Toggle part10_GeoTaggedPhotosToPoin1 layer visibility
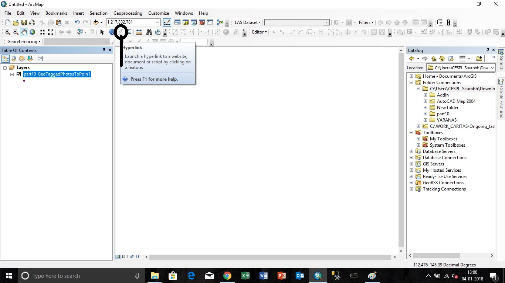The width and height of the screenshot is (505, 283). [19, 74]
